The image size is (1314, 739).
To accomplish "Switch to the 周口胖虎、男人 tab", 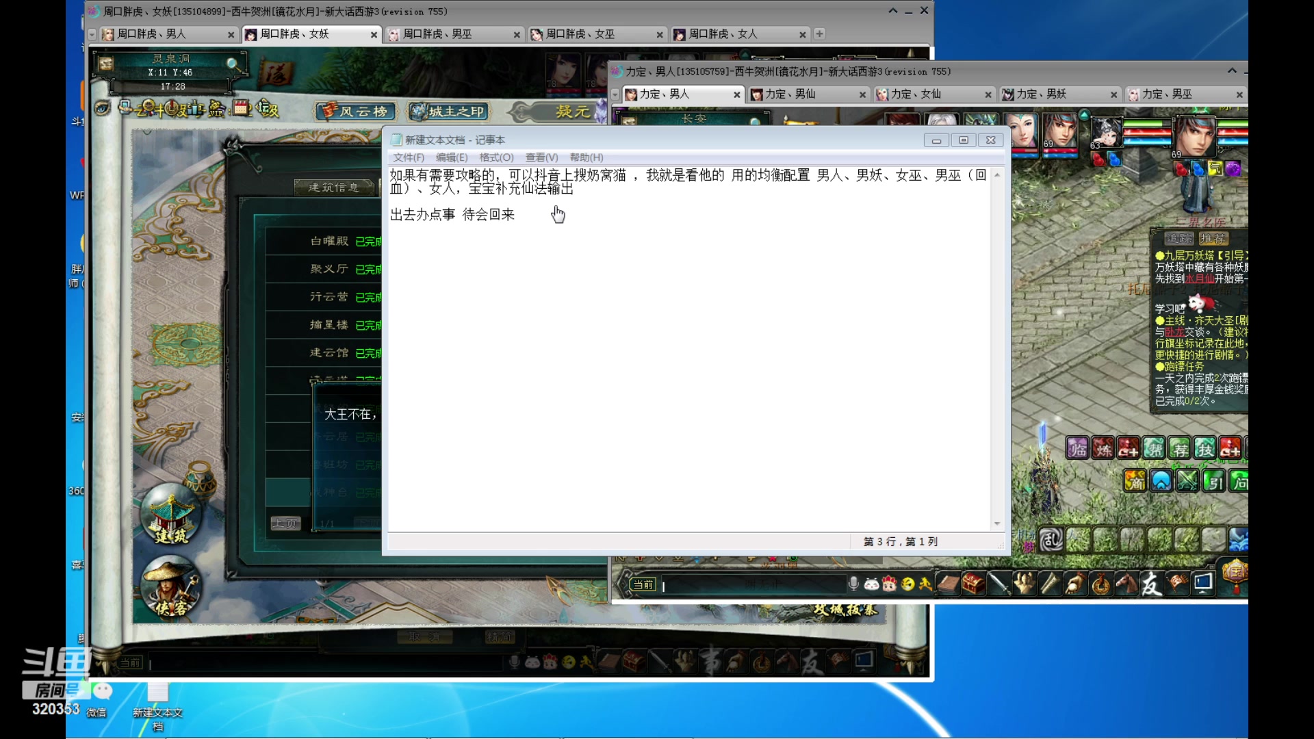I will (168, 34).
